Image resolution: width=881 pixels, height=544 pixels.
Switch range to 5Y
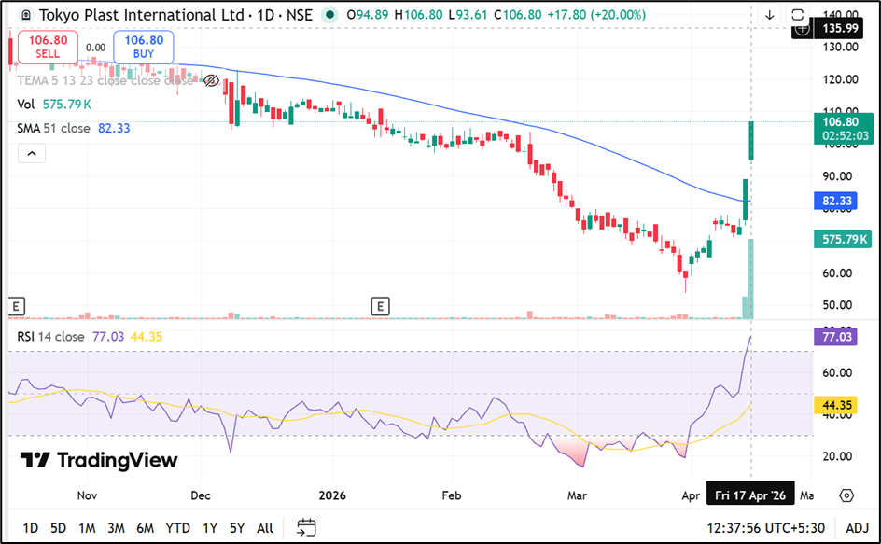[237, 528]
